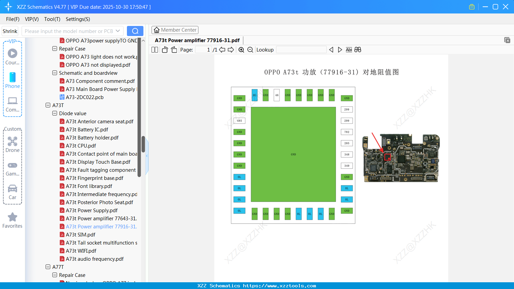Click the binoculars search icon
Screen dimensions: 514x289
pos(358,50)
